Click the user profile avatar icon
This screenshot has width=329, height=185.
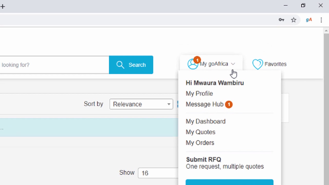[x=193, y=64]
